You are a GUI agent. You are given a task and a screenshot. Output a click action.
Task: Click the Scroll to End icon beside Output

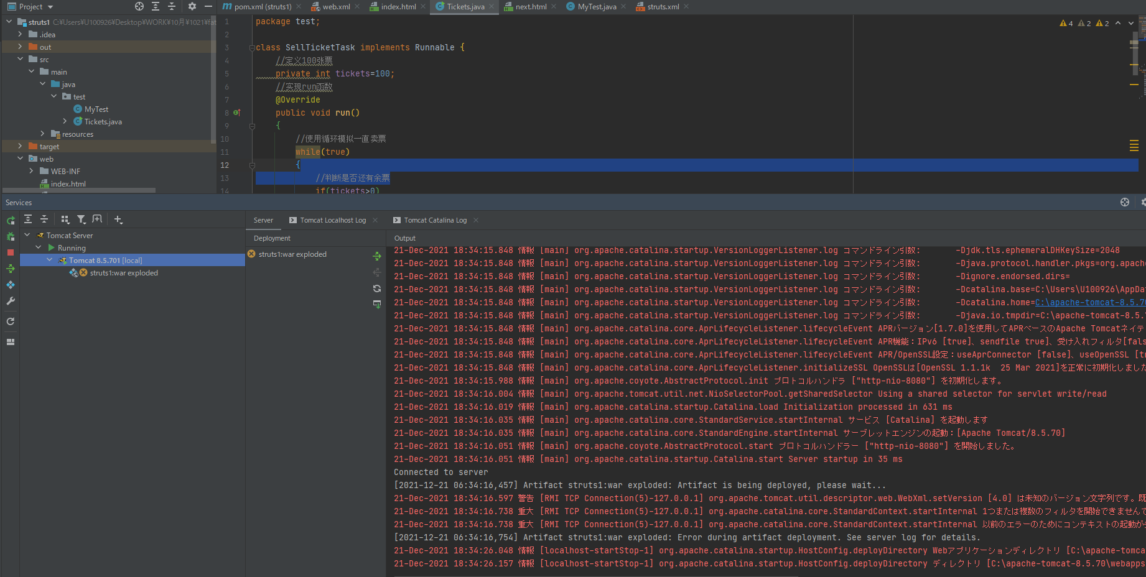click(377, 304)
